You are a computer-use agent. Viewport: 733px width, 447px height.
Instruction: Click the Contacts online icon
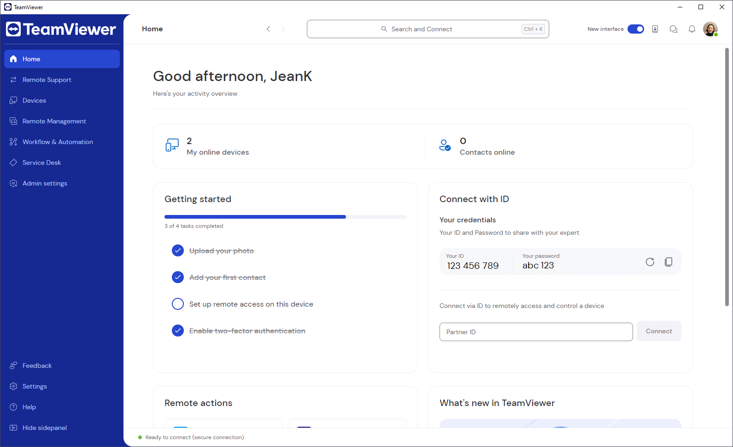(445, 145)
